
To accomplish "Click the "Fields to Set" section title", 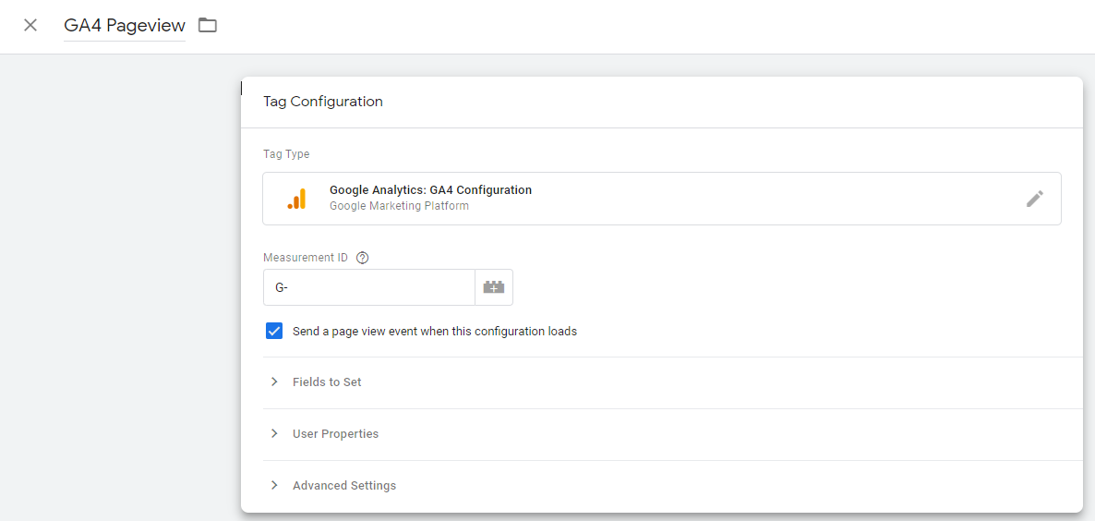I will pyautogui.click(x=327, y=382).
